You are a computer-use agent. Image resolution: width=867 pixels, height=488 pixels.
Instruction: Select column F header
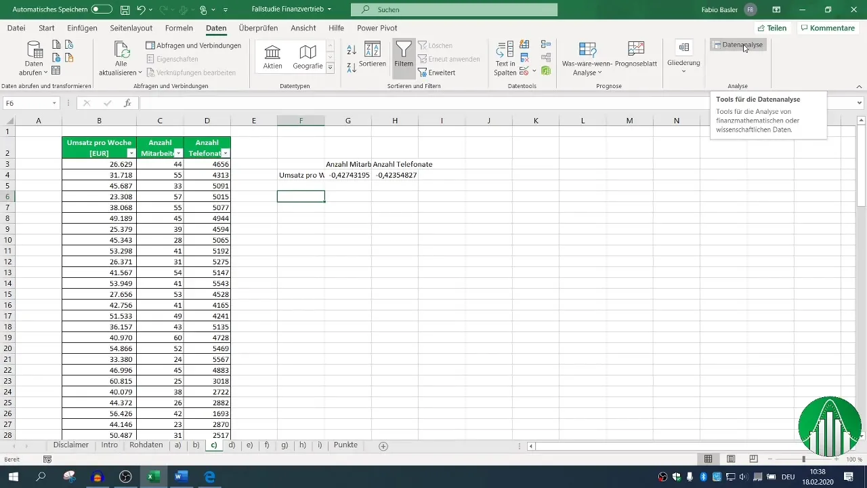301,121
